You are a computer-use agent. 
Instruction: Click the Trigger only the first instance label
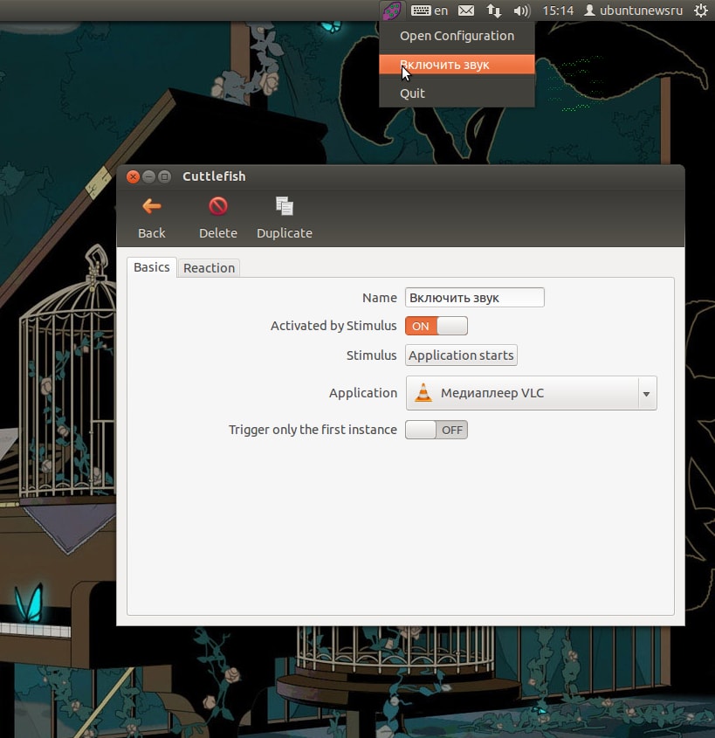click(x=313, y=430)
